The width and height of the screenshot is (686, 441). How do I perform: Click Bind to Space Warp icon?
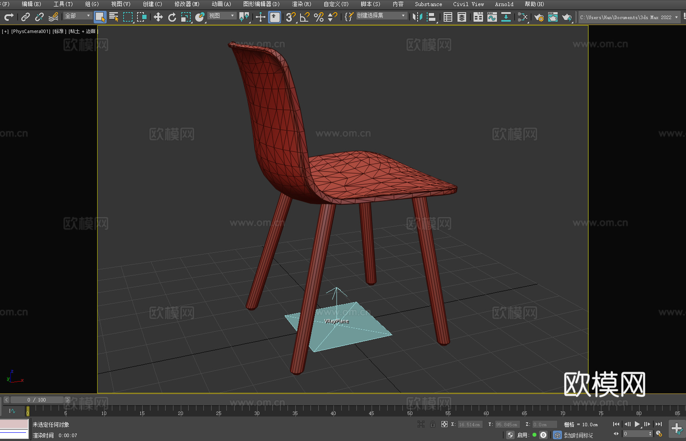pos(53,17)
